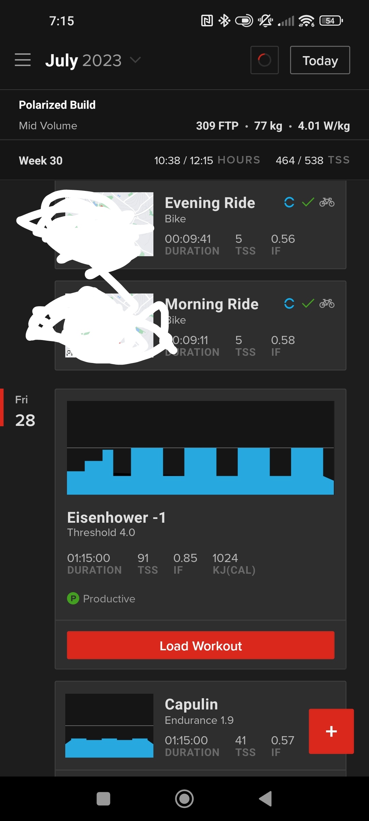
Task: Tap the Evening Ride bike icon
Action: point(327,202)
